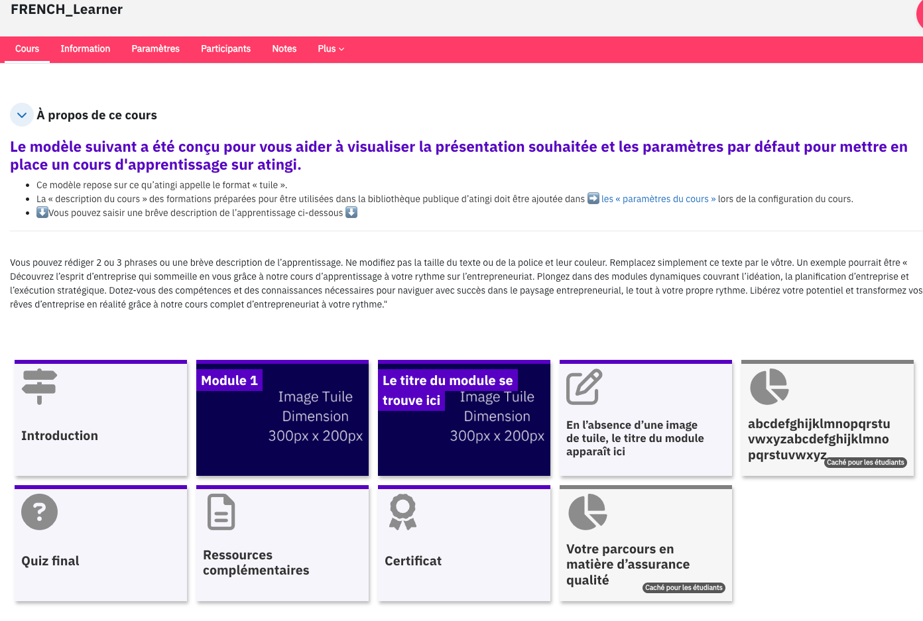923x621 pixels.
Task: Follow the les « paramètres du cours » link
Action: tap(658, 199)
